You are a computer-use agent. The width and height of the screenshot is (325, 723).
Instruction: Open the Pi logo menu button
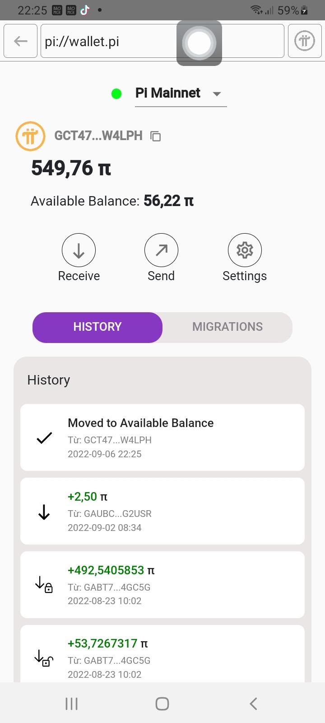click(305, 41)
